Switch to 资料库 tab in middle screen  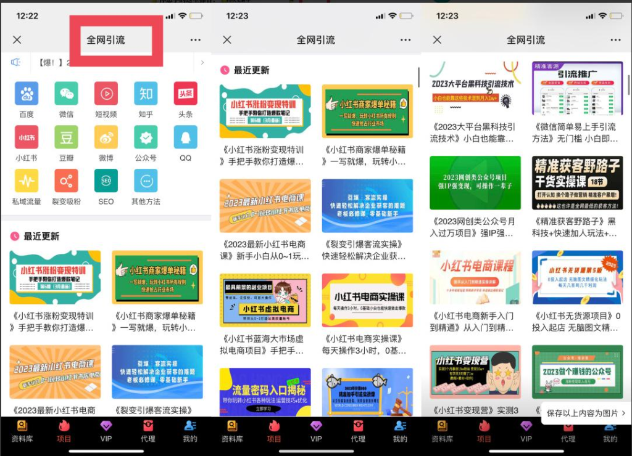pos(232,431)
